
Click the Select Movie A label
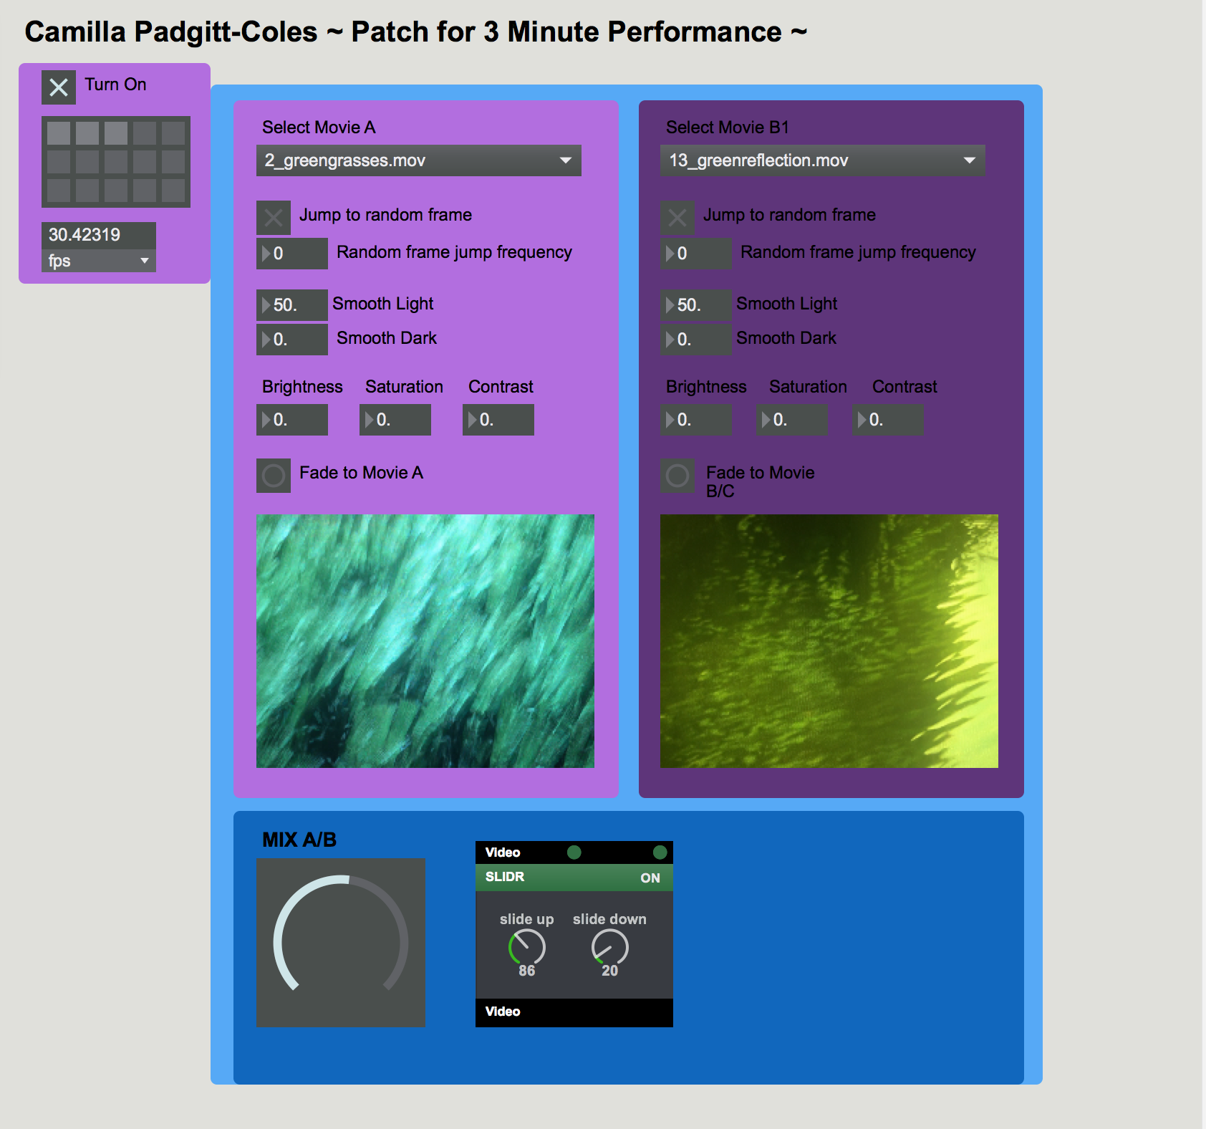319,128
